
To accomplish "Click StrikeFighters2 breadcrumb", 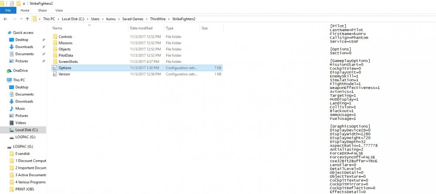I will pyautogui.click(x=184, y=19).
